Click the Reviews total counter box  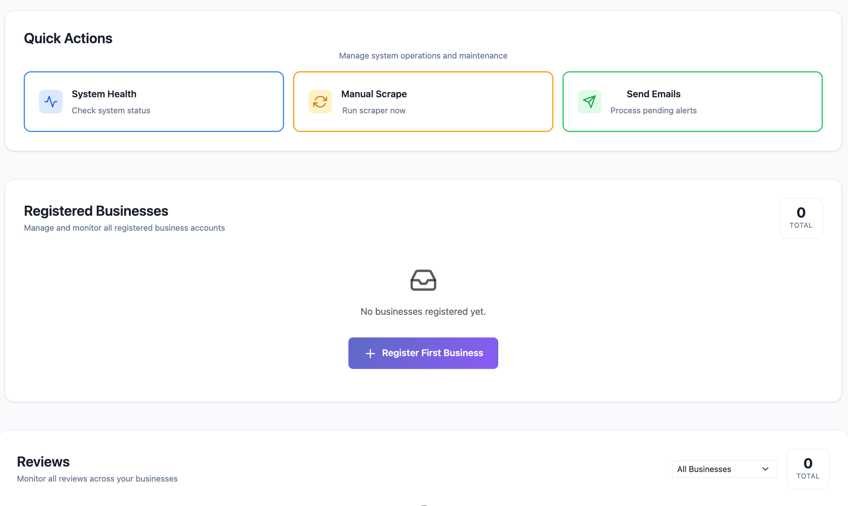point(808,469)
